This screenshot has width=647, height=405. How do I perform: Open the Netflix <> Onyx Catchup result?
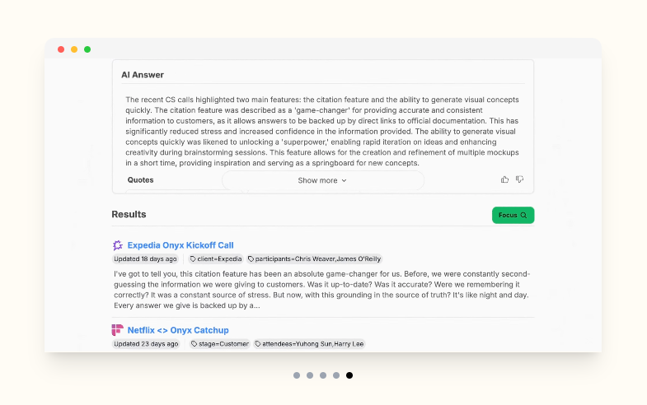tap(178, 330)
